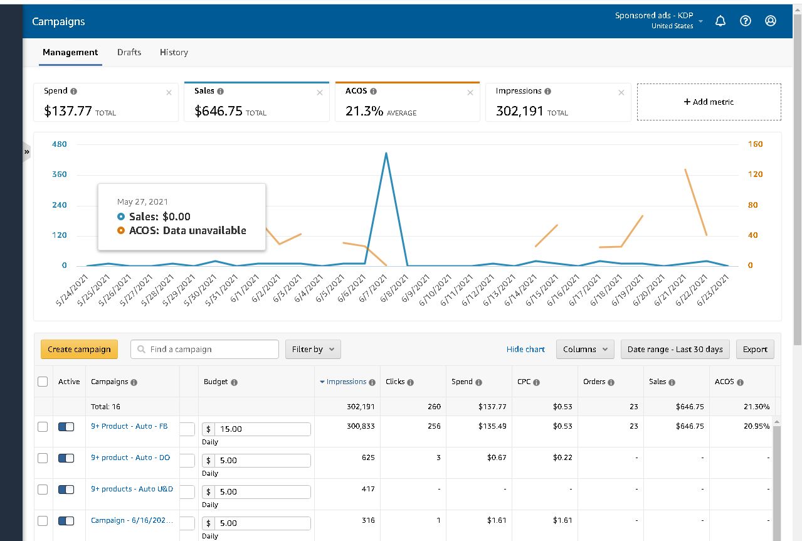The height and width of the screenshot is (541, 802).
Task: Click the info icon beside Impressions column header
Action: pos(372,382)
